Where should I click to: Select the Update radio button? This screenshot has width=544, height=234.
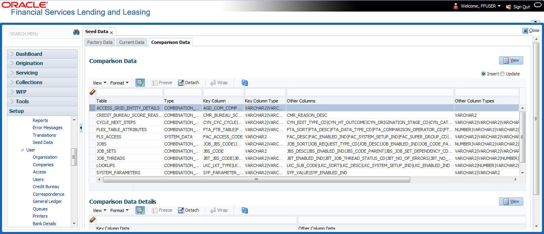pos(502,74)
